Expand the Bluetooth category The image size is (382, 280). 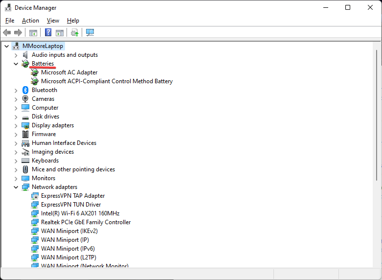(x=16, y=91)
